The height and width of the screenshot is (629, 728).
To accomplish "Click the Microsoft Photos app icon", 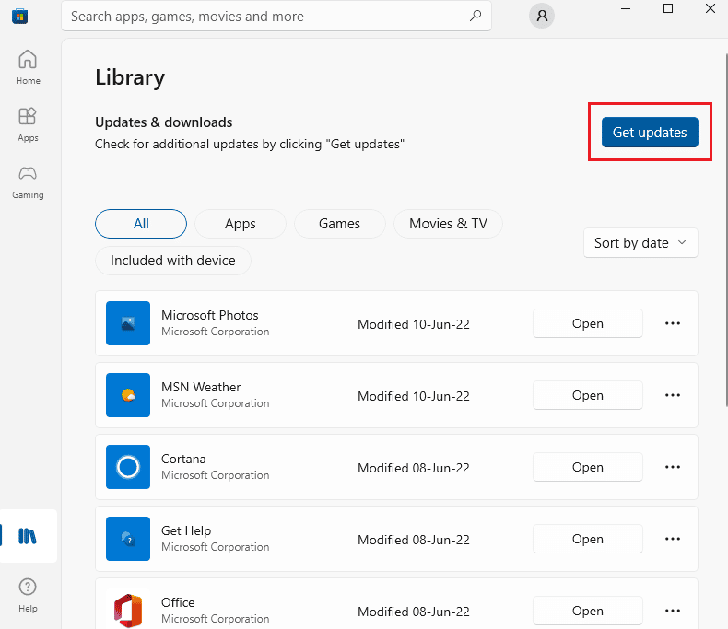I will (x=127, y=323).
